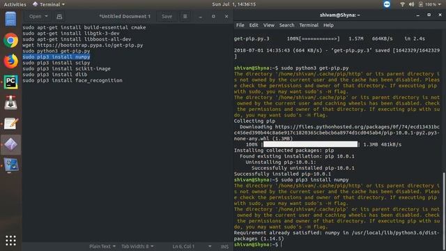Open the terminal's File menu
This screenshot has width=446, height=251.
[x=240, y=25]
